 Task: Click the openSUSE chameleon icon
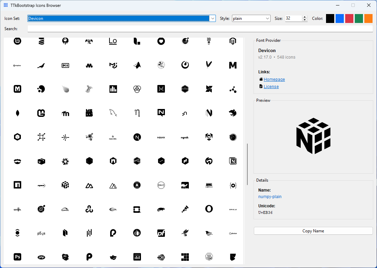(x=161, y=209)
